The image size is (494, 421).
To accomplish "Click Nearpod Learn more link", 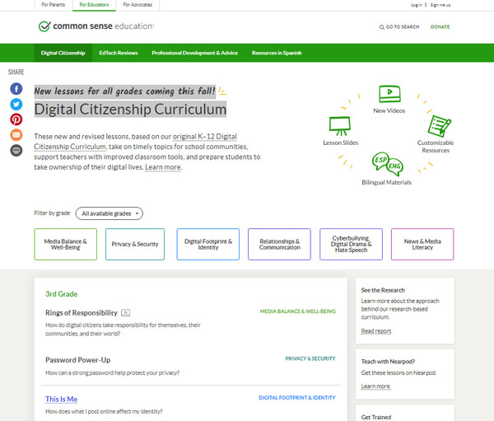I will pos(376,386).
